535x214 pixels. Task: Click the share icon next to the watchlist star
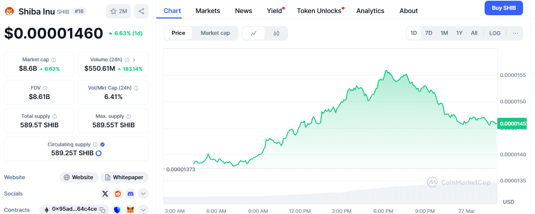click(x=141, y=11)
